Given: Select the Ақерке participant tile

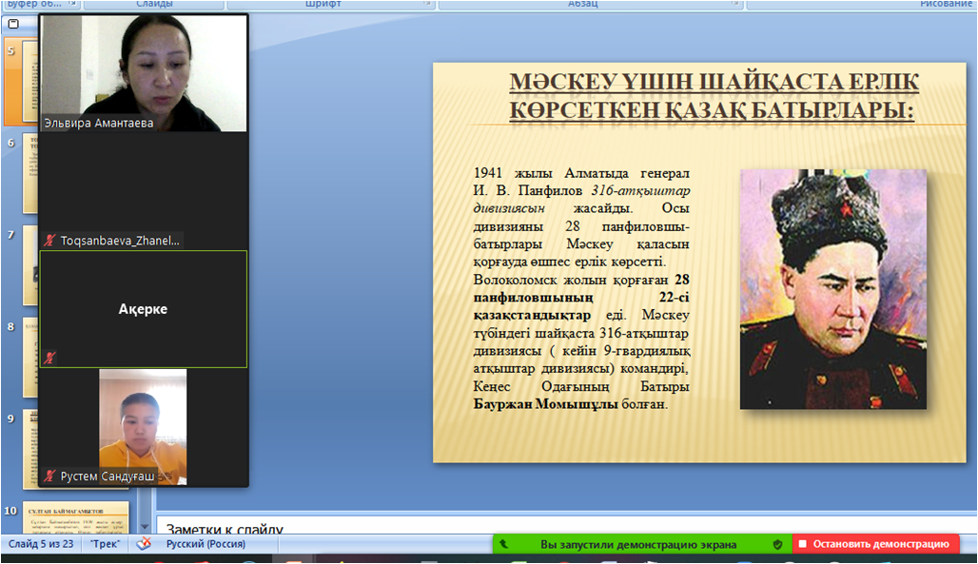Looking at the screenshot, I should pos(143,309).
